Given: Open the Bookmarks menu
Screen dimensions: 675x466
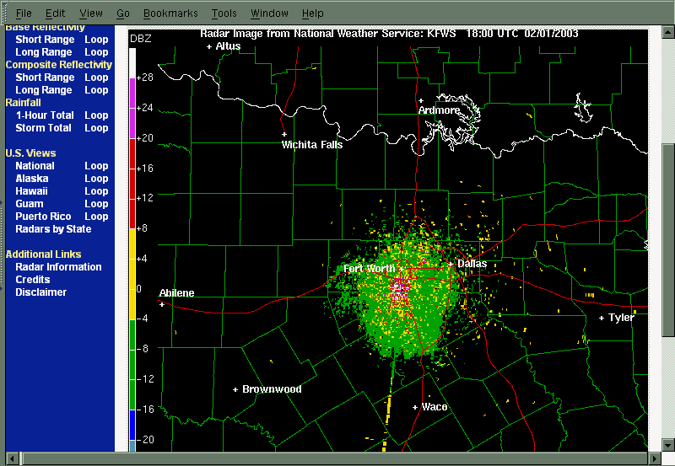Looking at the screenshot, I should (170, 13).
